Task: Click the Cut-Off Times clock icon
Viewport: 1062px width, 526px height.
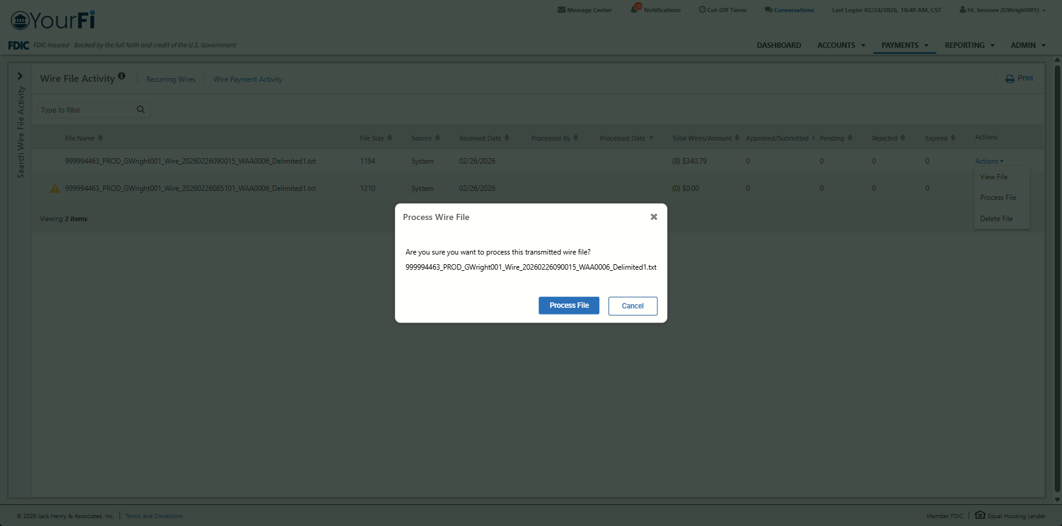Action: (702, 10)
